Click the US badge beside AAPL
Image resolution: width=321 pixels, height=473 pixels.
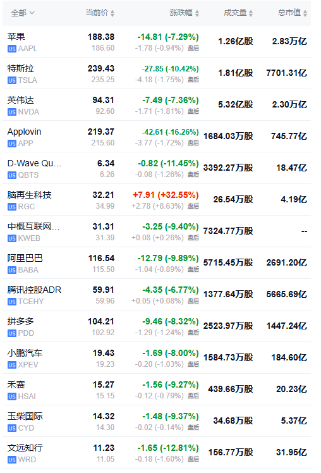[12, 49]
